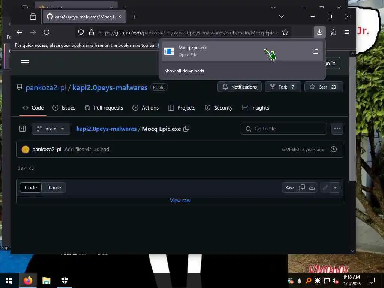Open the Windows Start menu
The width and height of the screenshot is (384, 288).
pyautogui.click(x=9, y=280)
